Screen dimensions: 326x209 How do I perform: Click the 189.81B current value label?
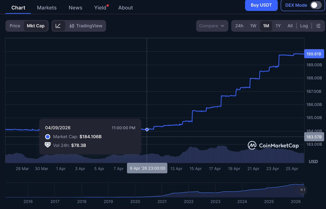pos(314,54)
